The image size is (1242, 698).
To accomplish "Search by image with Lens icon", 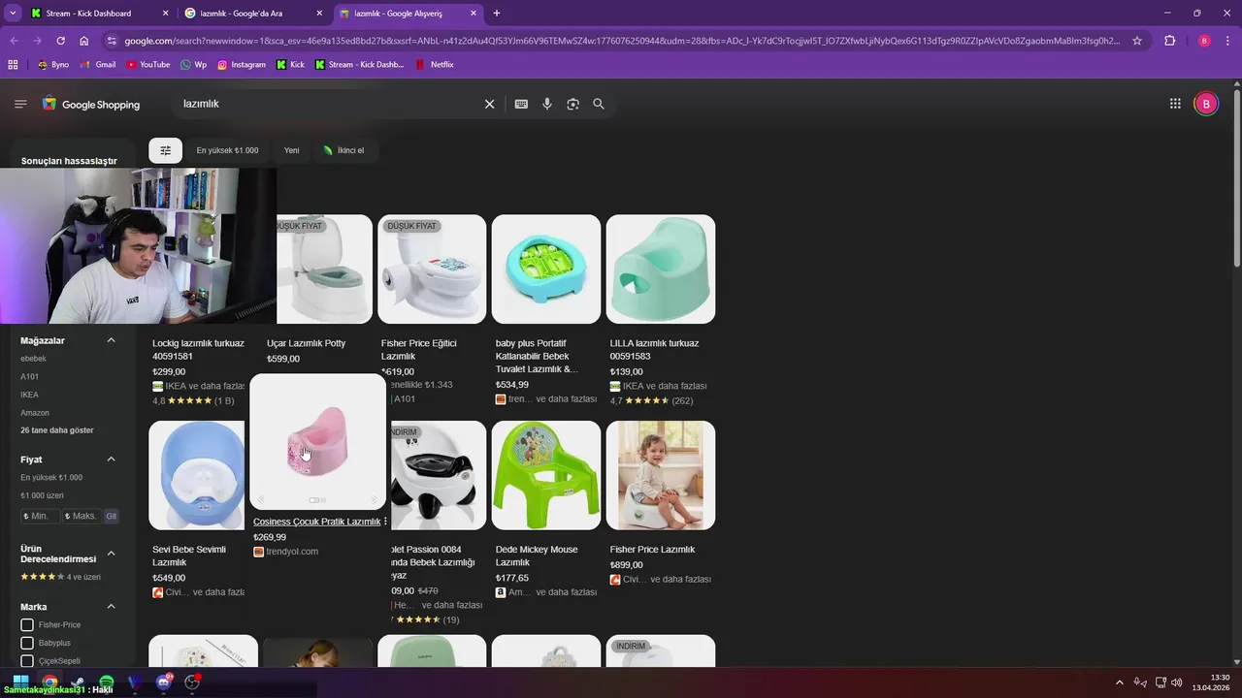I will point(572,104).
